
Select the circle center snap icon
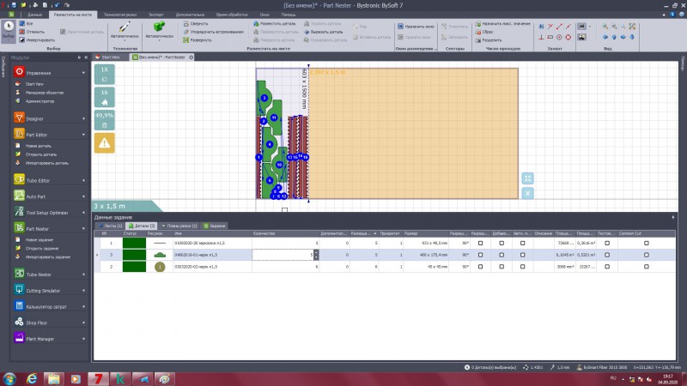(559, 37)
